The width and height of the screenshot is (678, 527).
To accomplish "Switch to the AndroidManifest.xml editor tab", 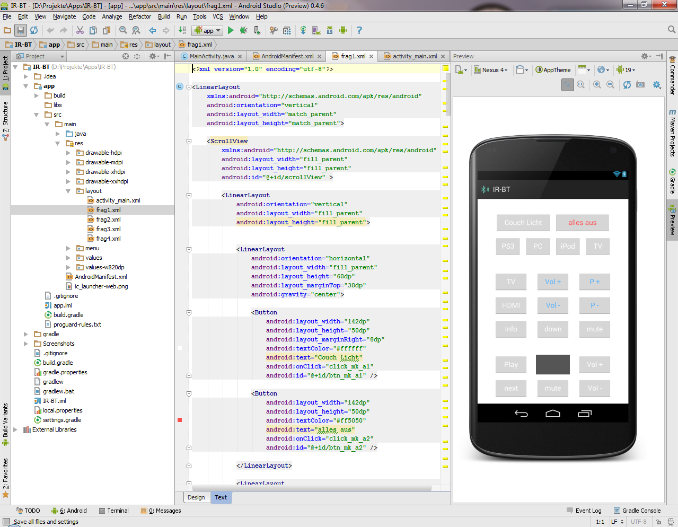I will [287, 56].
